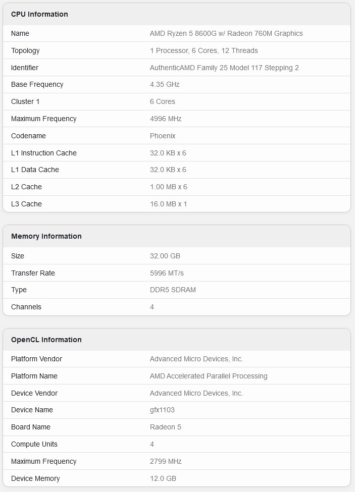This screenshot has height=492, width=355.
Task: Select the 5996 MT/s value
Action: pyautogui.click(x=167, y=273)
